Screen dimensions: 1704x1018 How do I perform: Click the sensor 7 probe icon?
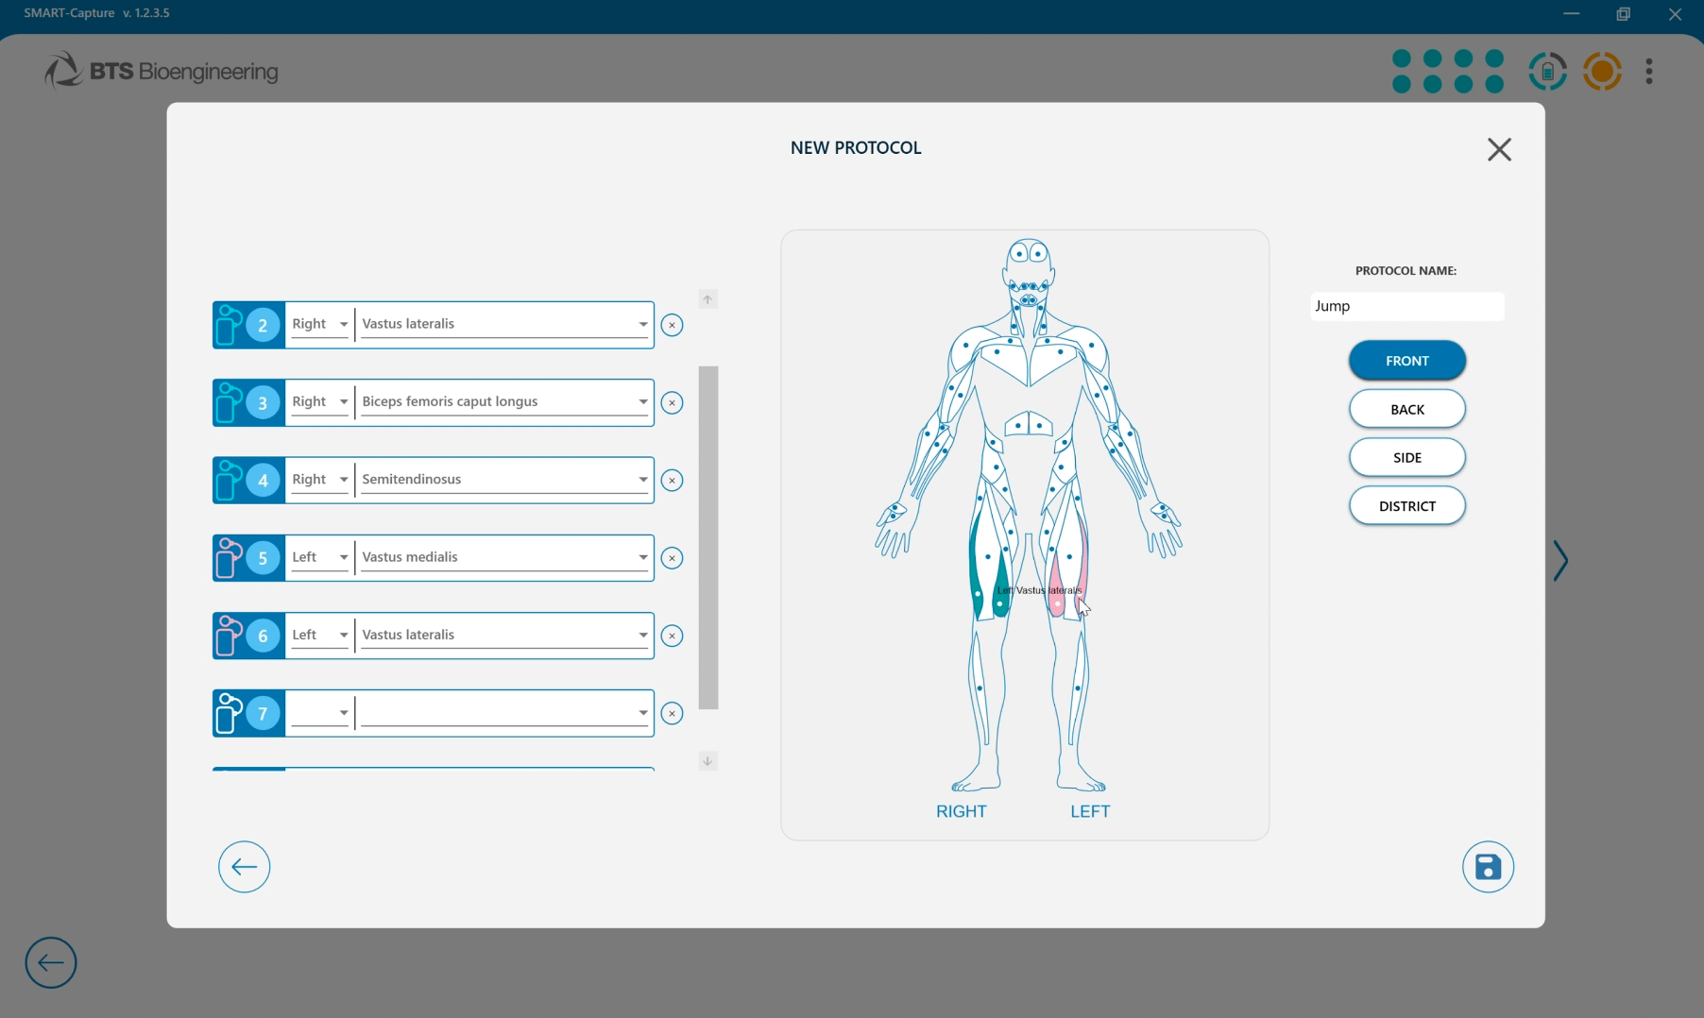click(x=228, y=713)
